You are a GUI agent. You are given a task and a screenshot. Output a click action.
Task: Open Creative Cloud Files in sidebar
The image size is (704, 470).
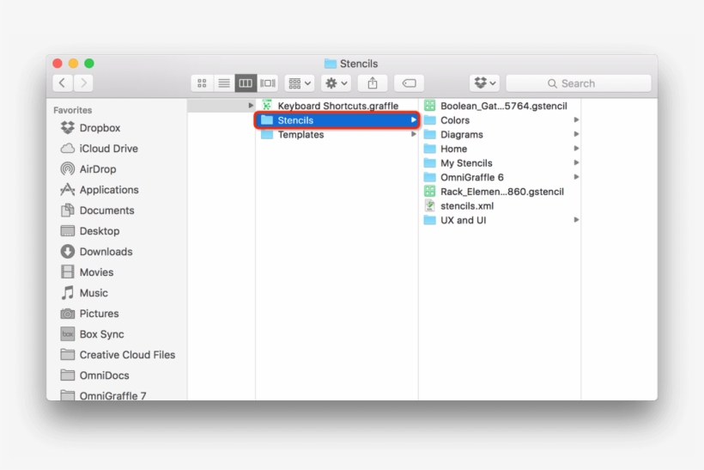click(118, 356)
